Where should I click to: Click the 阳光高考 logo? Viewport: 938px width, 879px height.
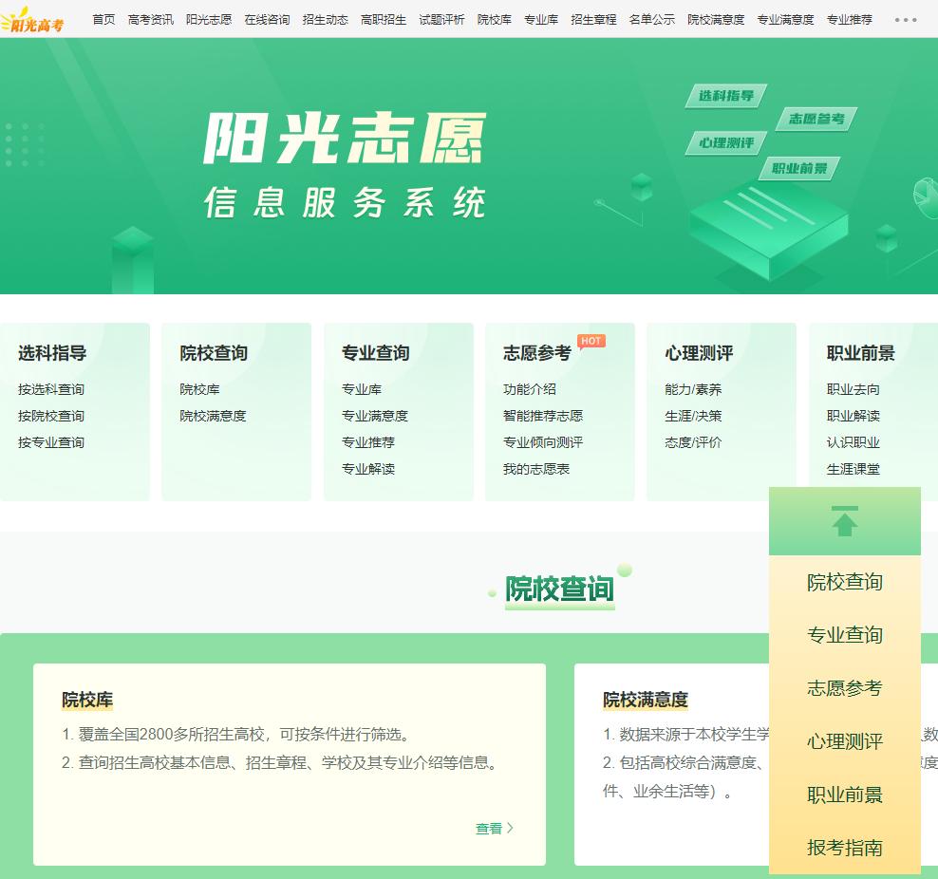33,20
